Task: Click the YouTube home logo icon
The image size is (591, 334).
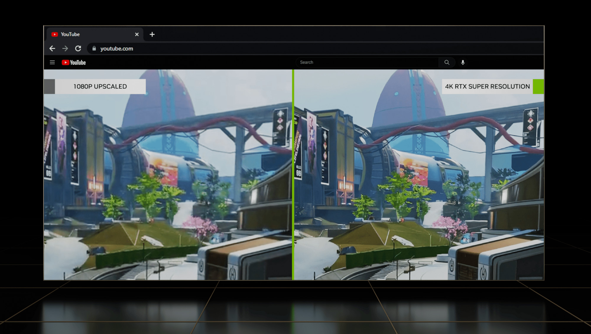Action: click(x=74, y=62)
